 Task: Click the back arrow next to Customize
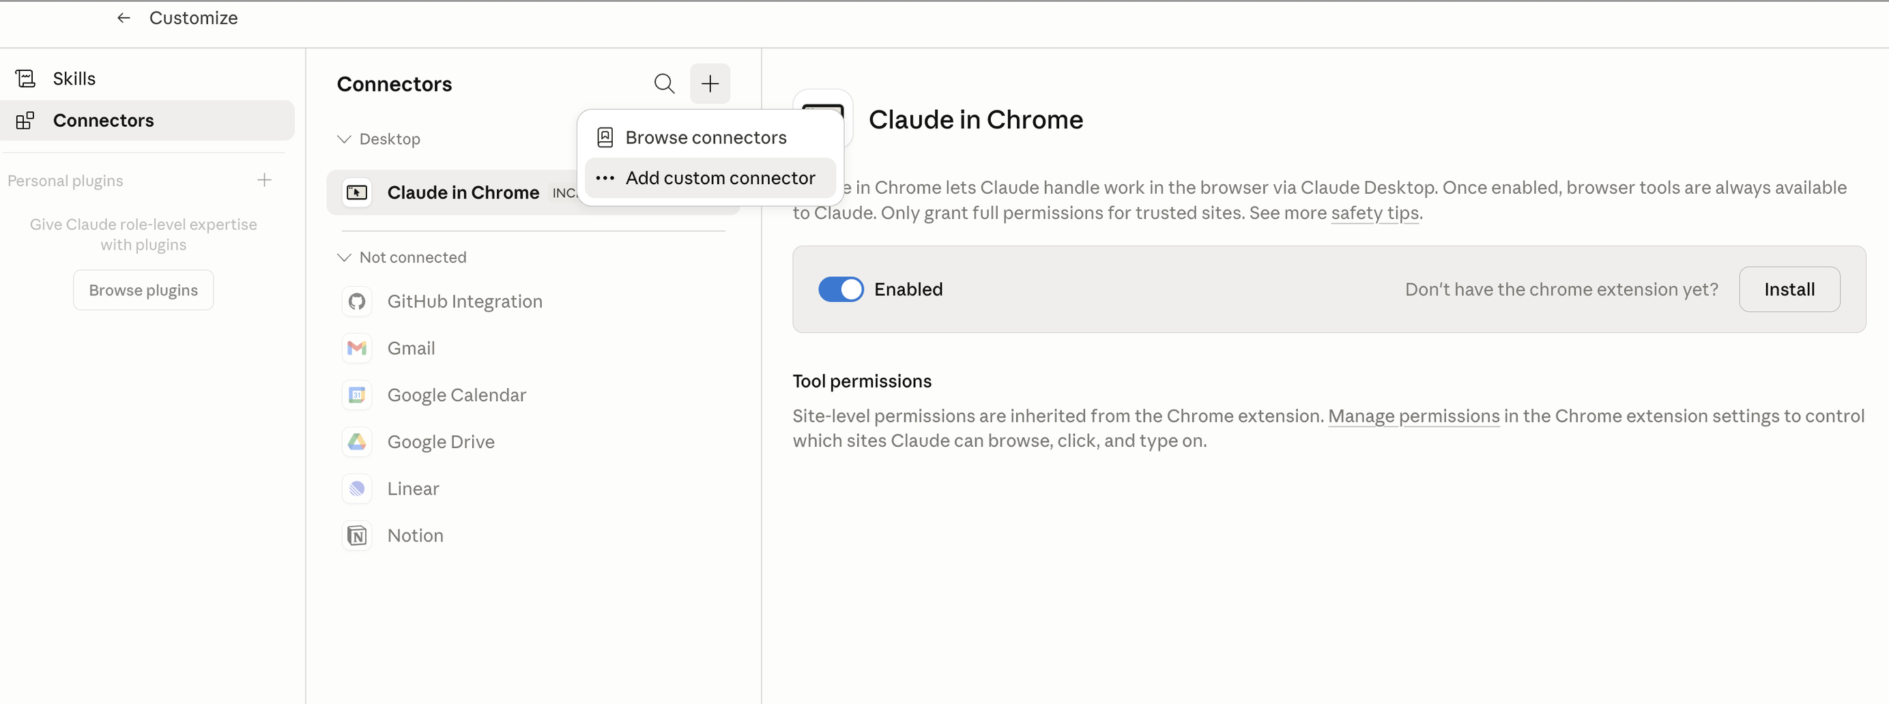pyautogui.click(x=124, y=18)
